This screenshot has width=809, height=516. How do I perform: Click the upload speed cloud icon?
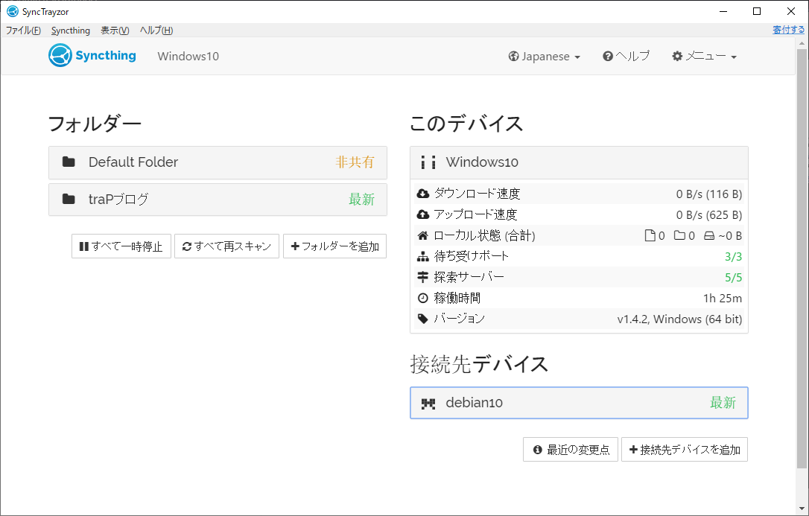(x=422, y=214)
